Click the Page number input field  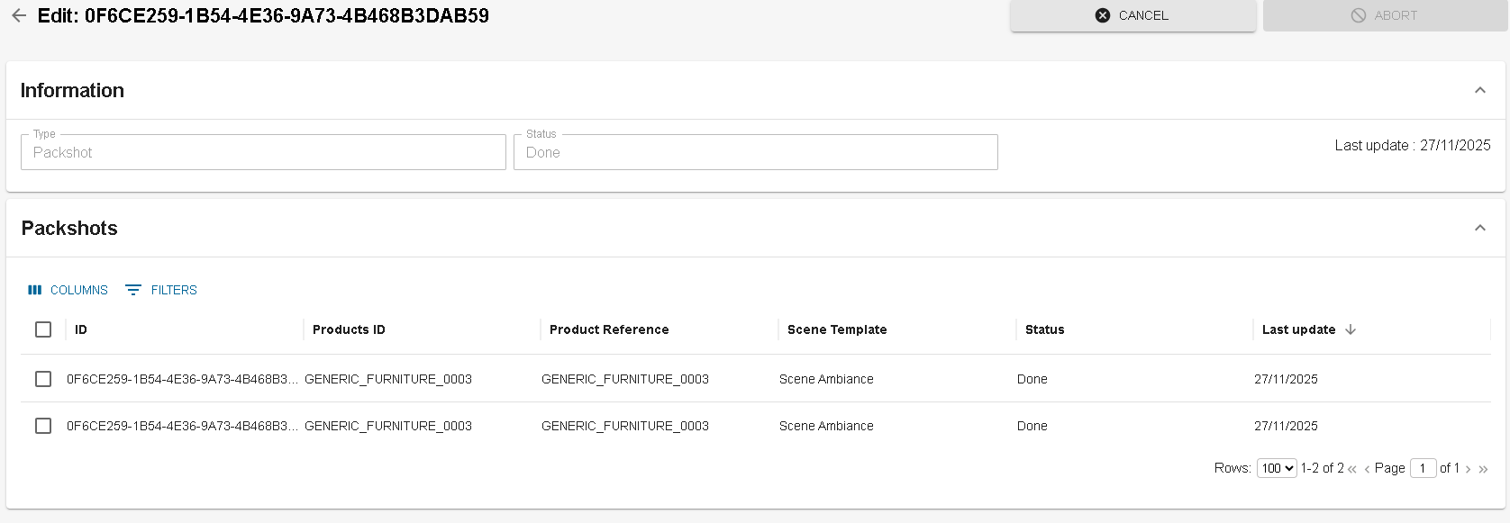coord(1423,468)
